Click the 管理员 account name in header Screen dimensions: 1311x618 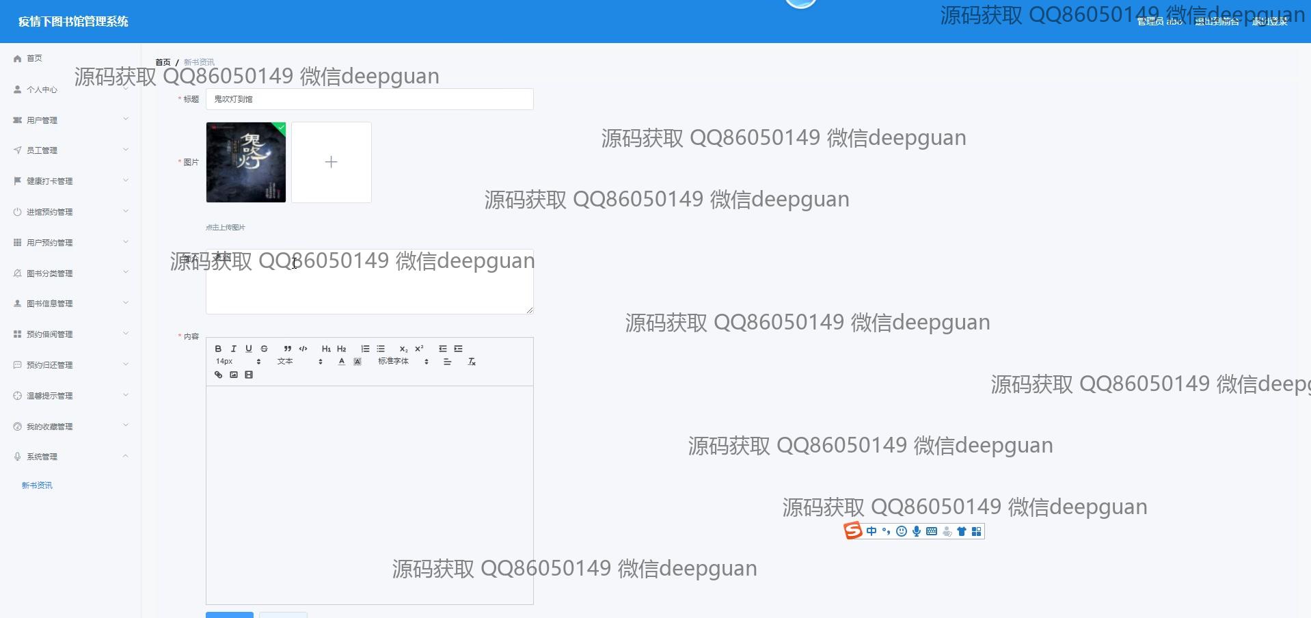1159,21
